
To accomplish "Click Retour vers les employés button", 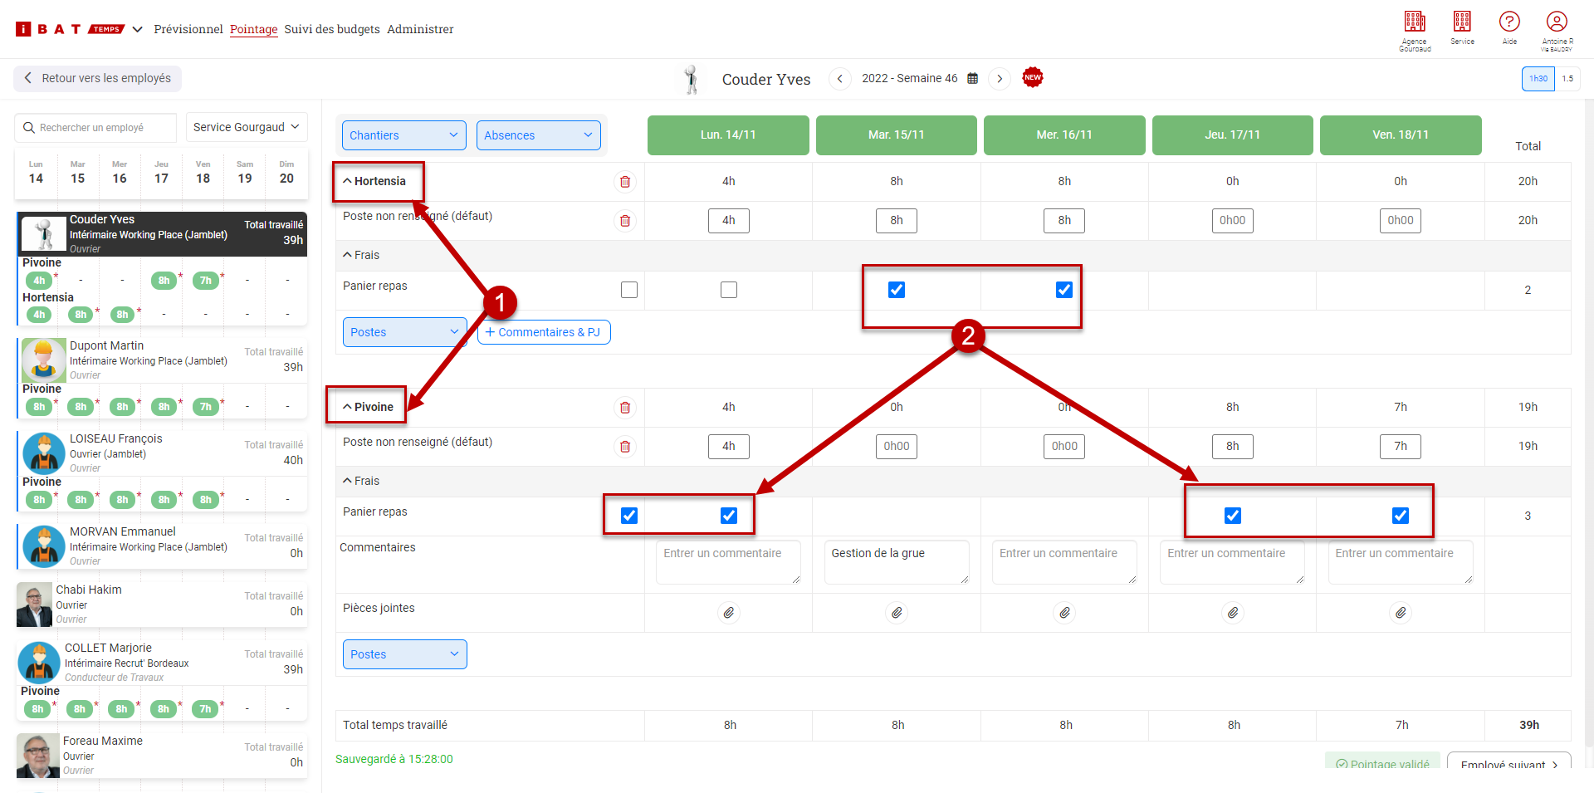I will [x=98, y=78].
